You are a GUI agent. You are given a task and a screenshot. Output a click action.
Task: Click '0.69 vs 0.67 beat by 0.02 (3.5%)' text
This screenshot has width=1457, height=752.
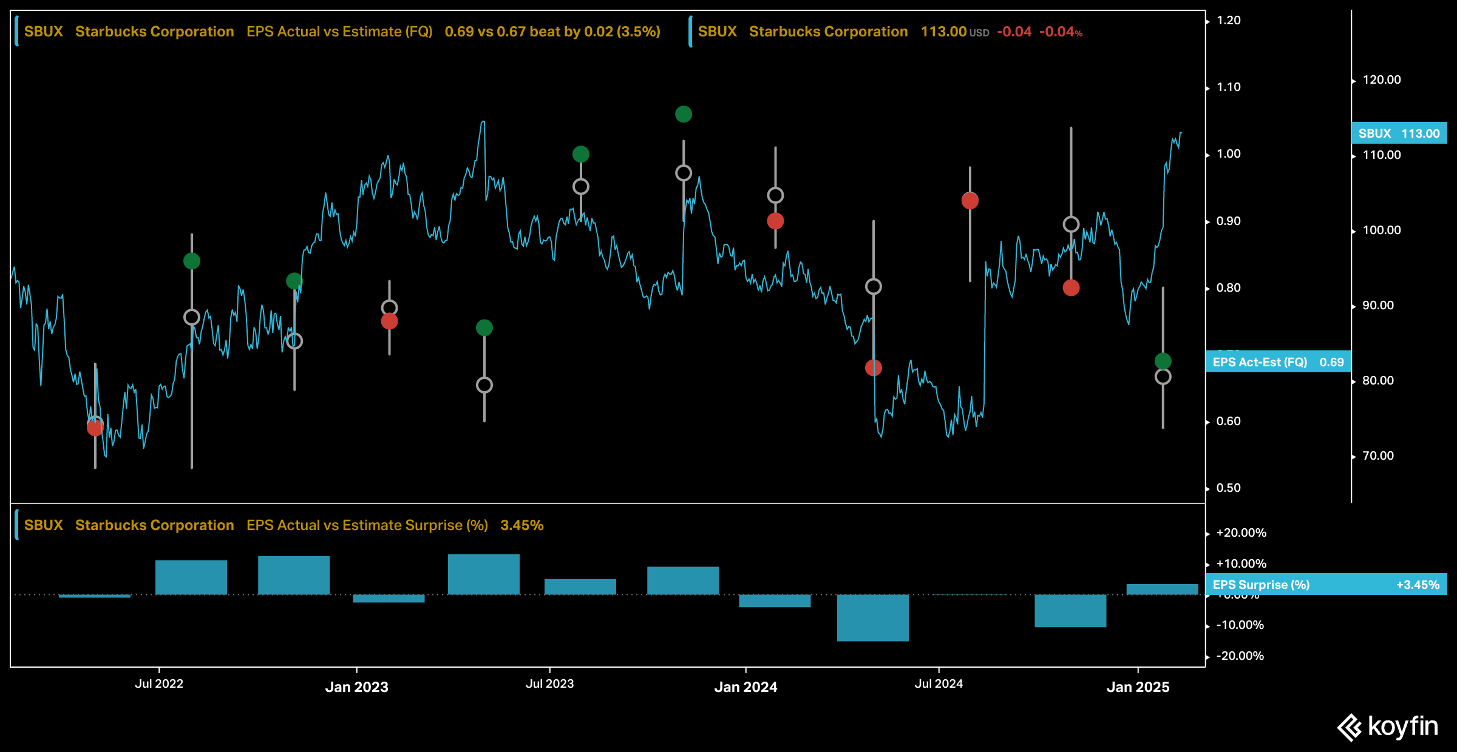point(552,32)
